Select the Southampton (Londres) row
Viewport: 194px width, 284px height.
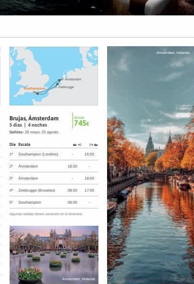click(54, 154)
